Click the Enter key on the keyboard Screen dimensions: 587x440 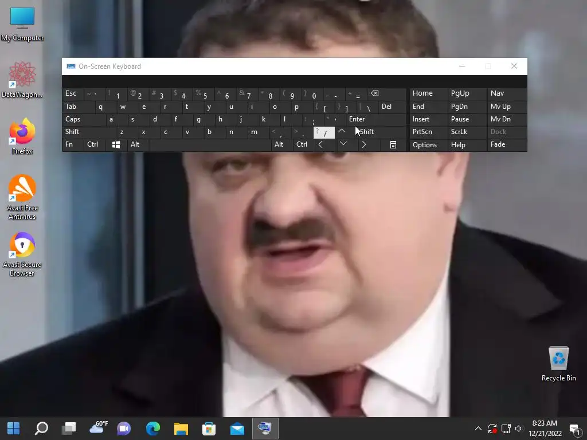click(x=376, y=119)
